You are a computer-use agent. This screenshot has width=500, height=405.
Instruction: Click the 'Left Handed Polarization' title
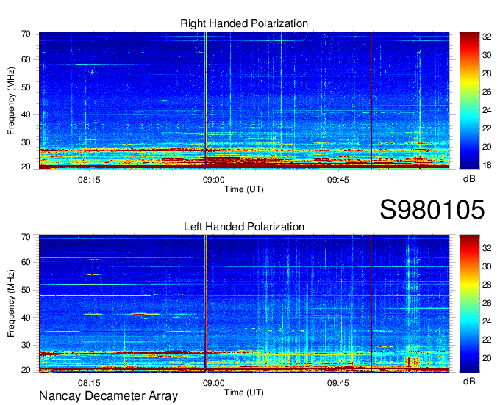pyautogui.click(x=244, y=227)
